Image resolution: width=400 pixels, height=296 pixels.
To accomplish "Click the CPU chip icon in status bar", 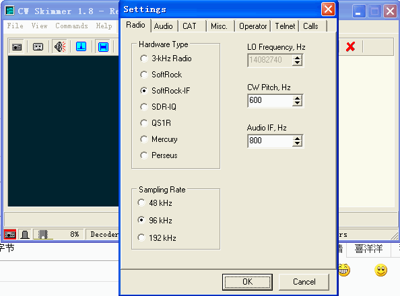I will point(43,234).
